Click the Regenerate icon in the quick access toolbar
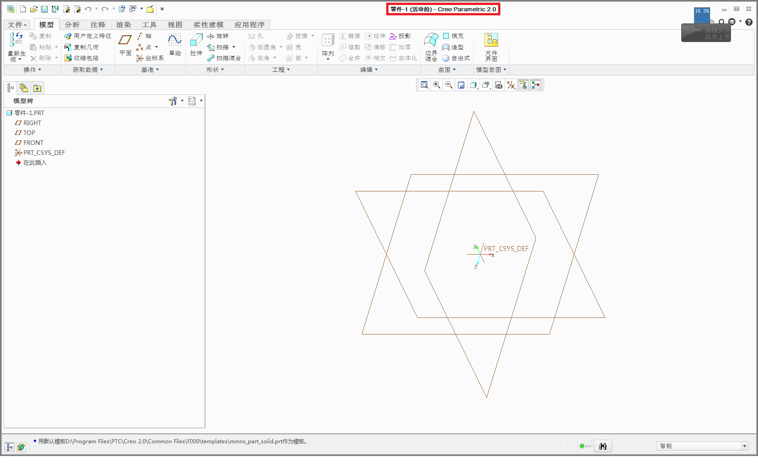Image resolution: width=758 pixels, height=474 pixels. [x=121, y=9]
